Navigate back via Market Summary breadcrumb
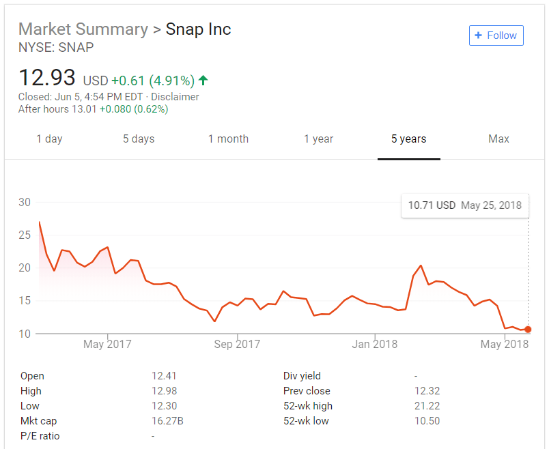Viewport: 549px width, 449px height. pos(83,29)
